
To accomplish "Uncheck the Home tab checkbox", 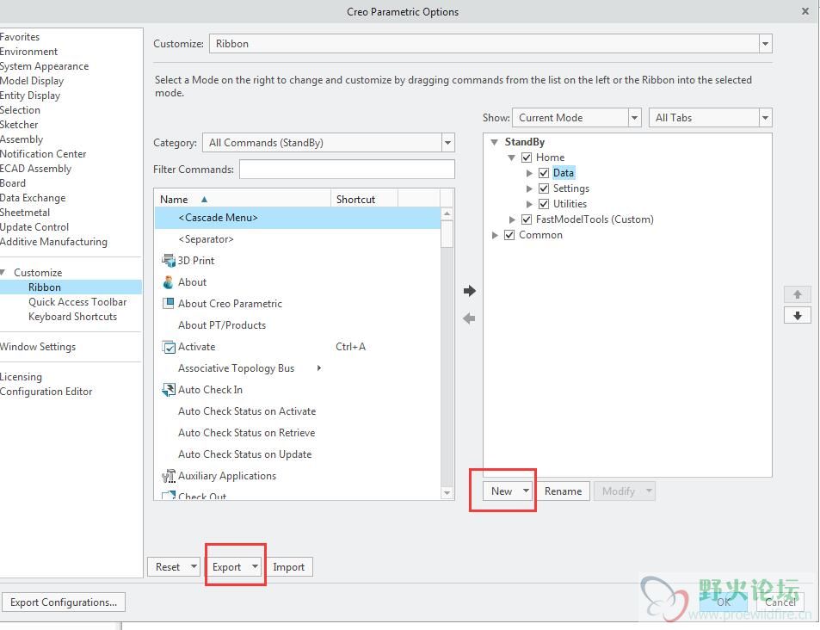I will click(527, 157).
